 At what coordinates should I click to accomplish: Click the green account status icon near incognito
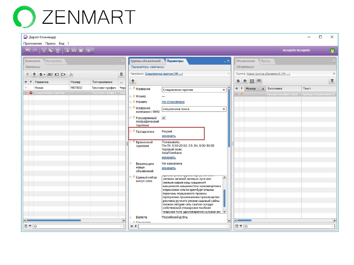[332, 50]
